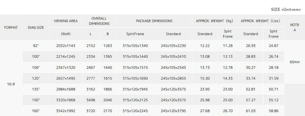Click the PACKAGE DIMENSIONS header
Viewport: 305px width, 116px height.
tap(154, 21)
